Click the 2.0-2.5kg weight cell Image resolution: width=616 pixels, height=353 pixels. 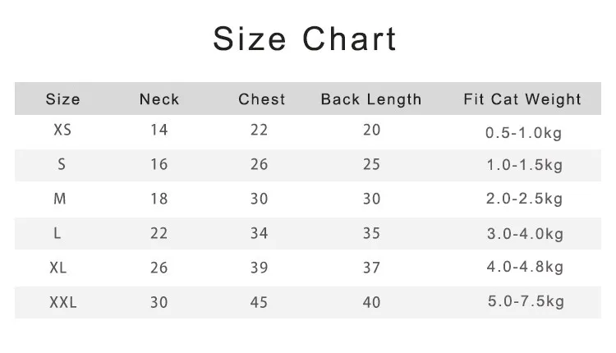(524, 199)
